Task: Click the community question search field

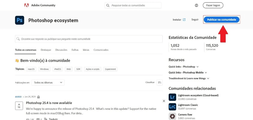Action: 87,39
